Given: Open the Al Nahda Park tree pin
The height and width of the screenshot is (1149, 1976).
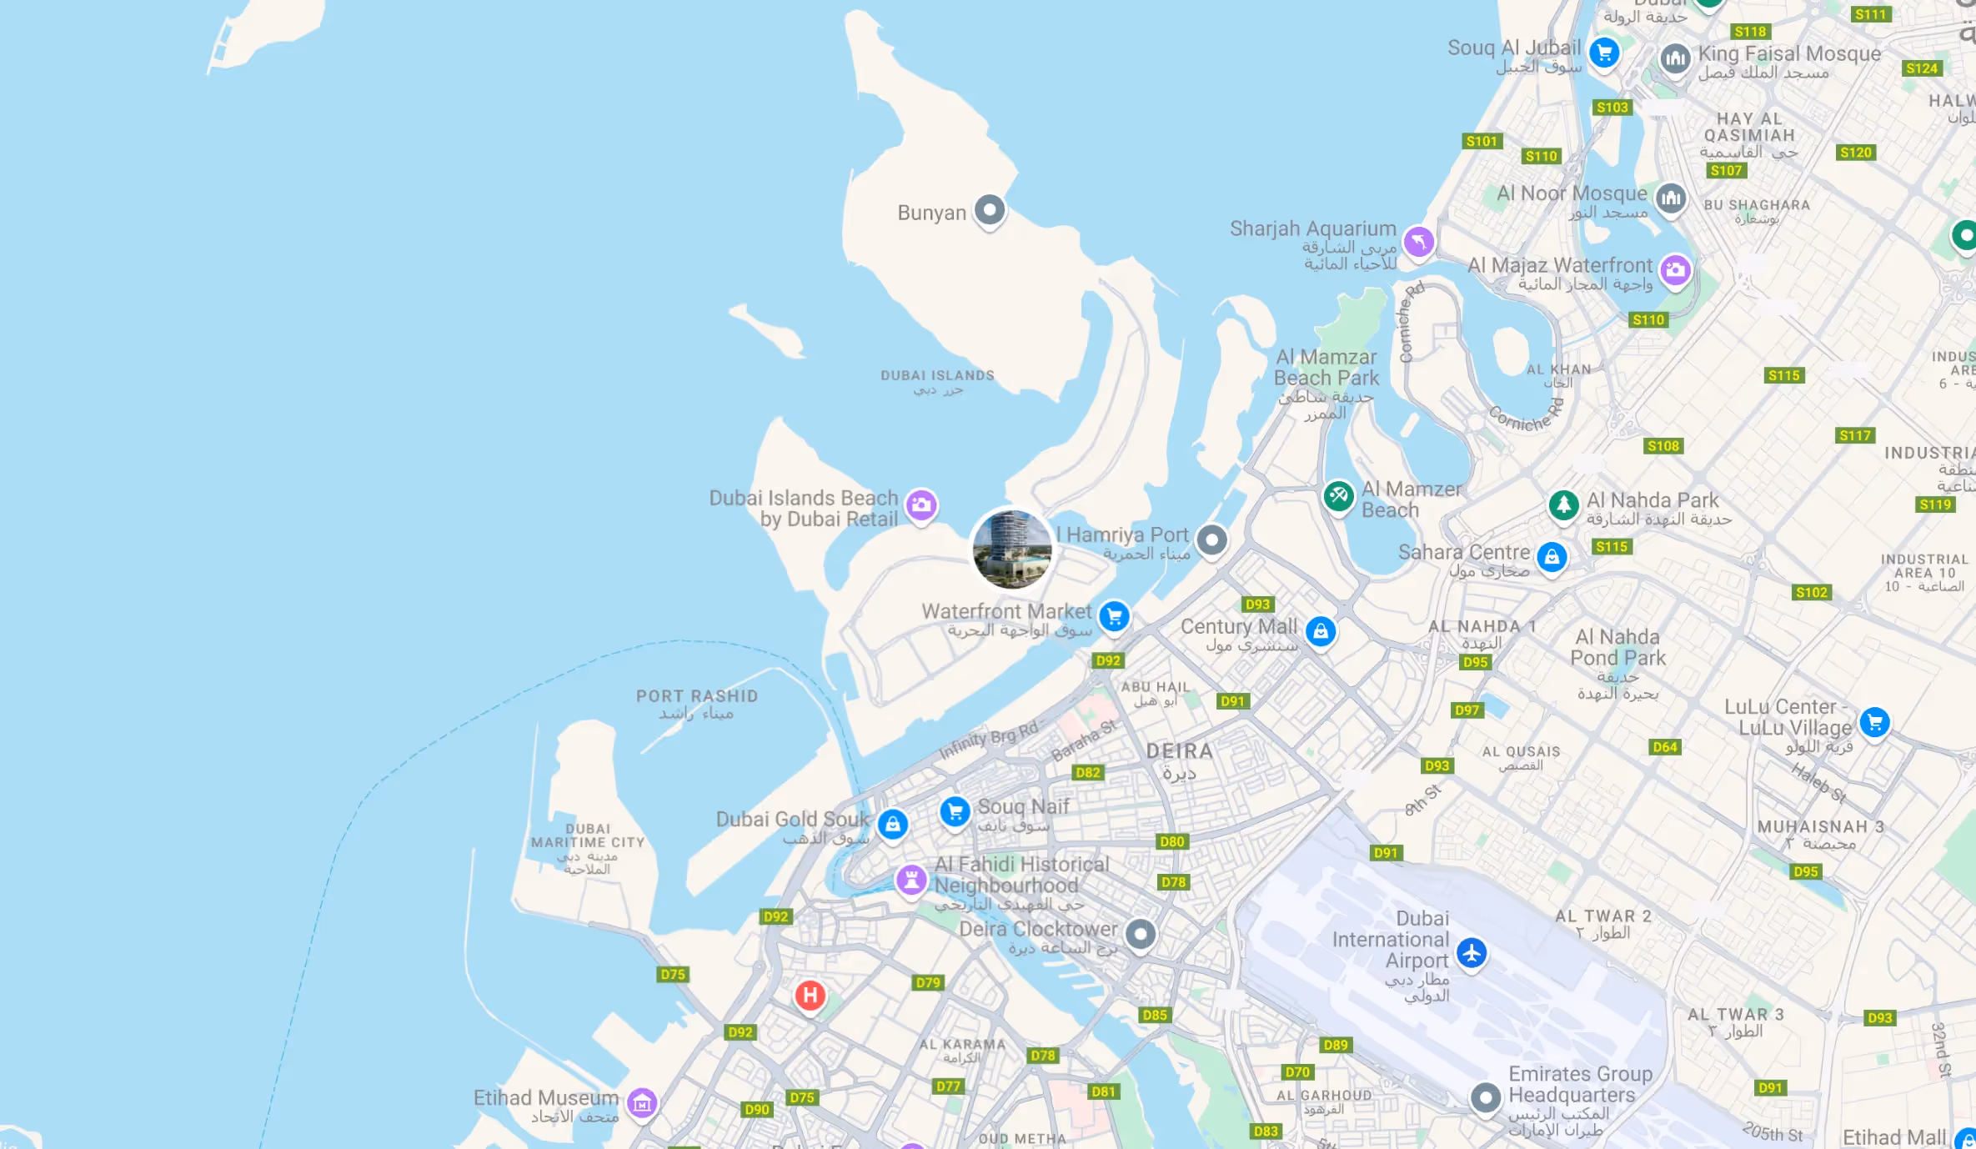Looking at the screenshot, I should [x=1563, y=504].
